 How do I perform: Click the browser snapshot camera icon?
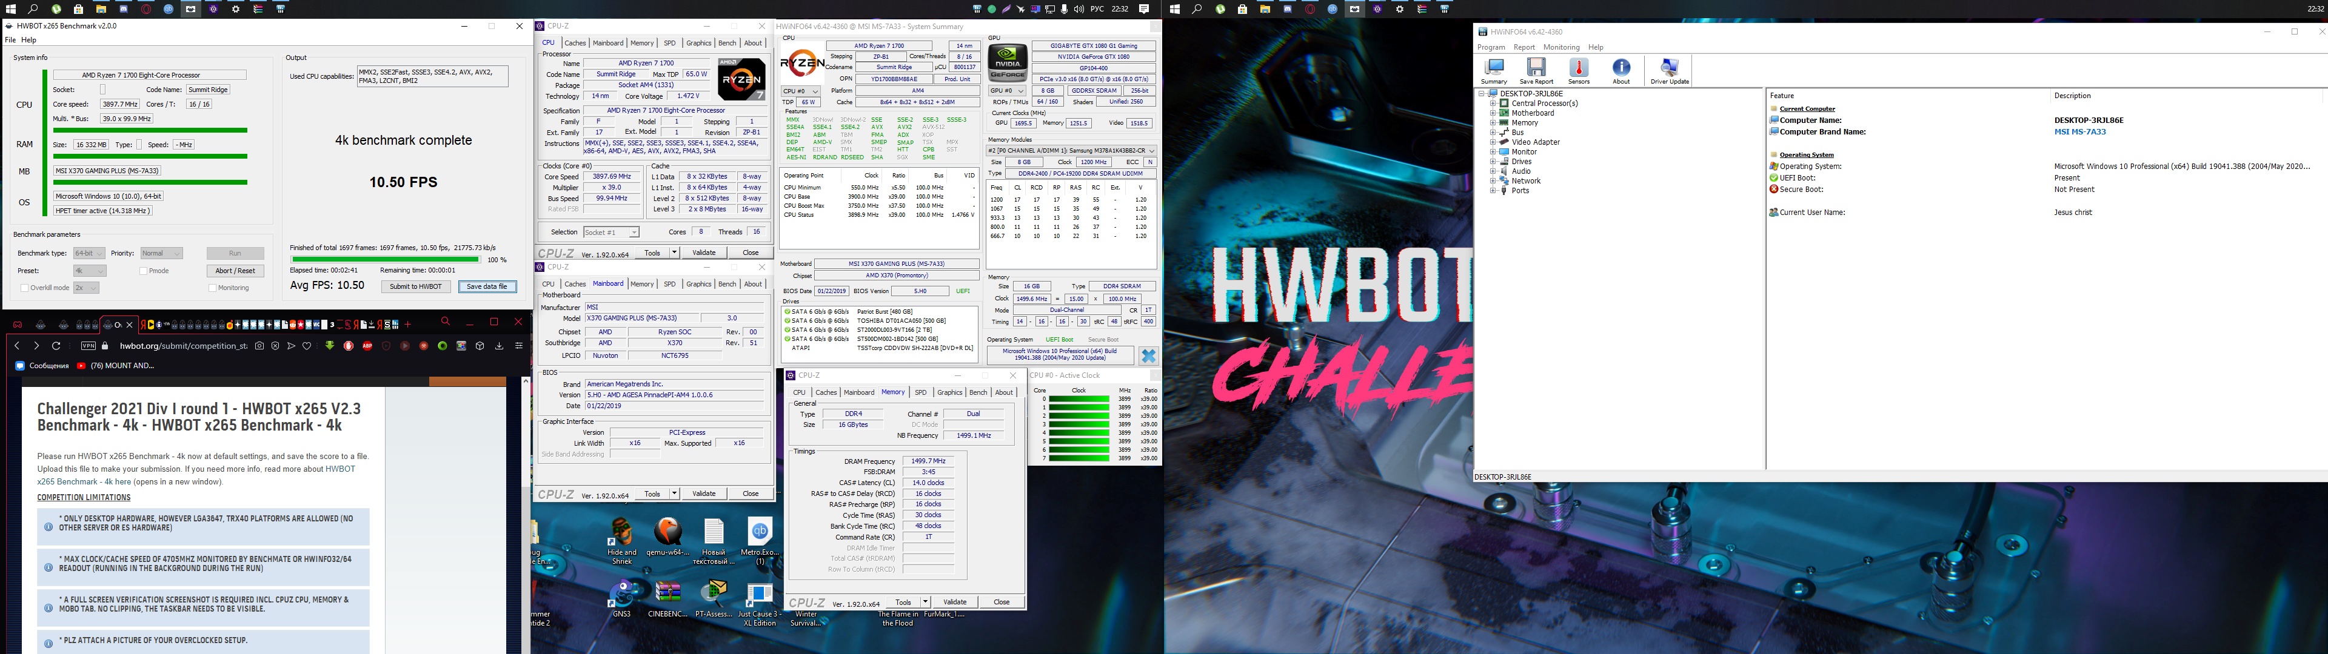(259, 346)
